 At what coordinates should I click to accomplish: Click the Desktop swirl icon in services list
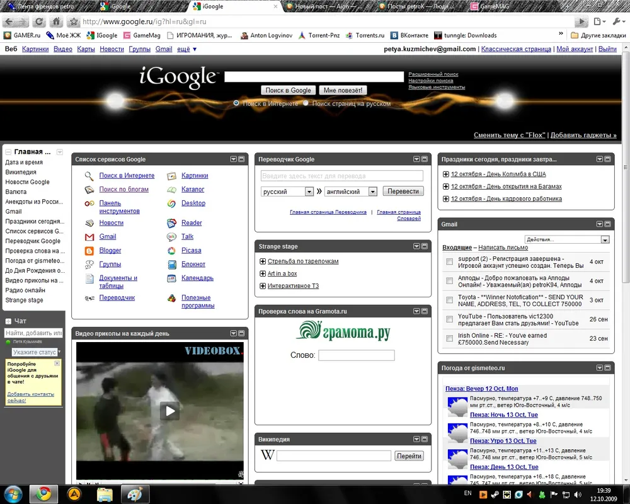(171, 203)
